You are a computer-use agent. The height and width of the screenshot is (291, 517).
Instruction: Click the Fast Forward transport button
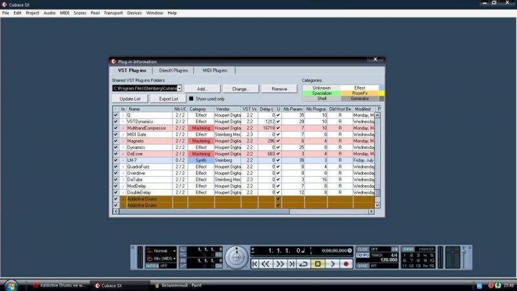tap(280, 264)
